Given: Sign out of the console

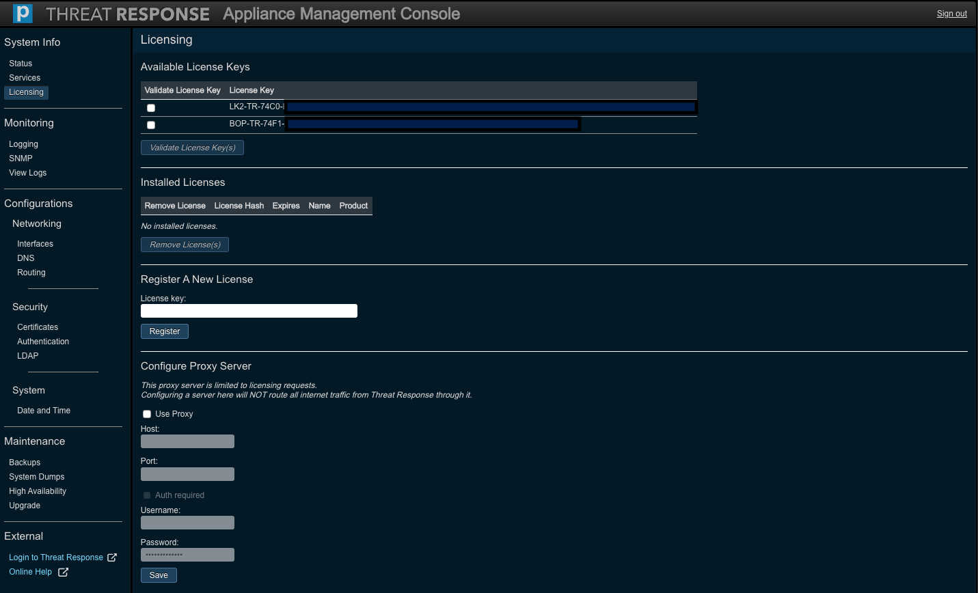Looking at the screenshot, I should point(951,14).
